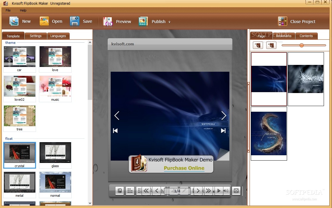Click next page arrow on book

[x=224, y=115]
